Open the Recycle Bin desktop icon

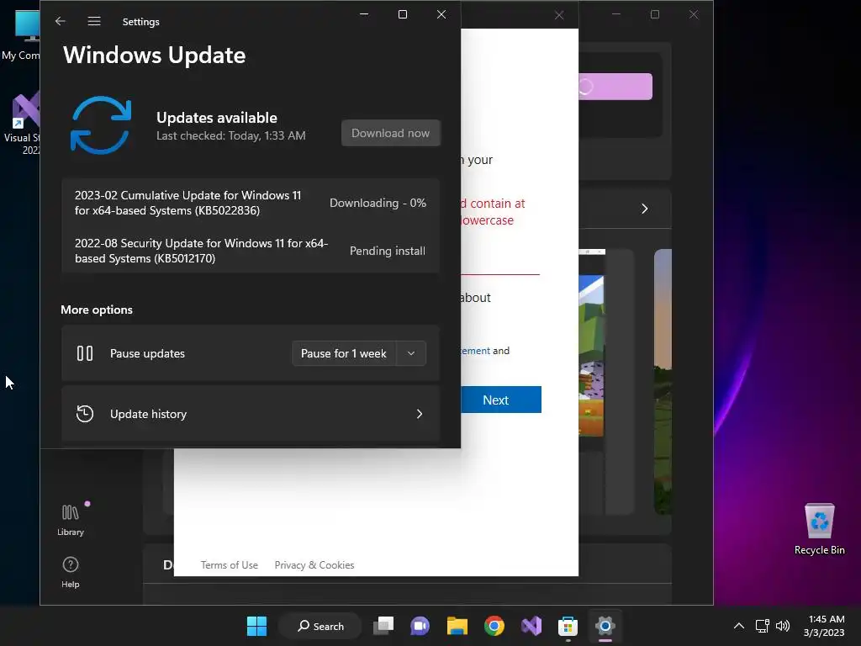[x=819, y=530]
